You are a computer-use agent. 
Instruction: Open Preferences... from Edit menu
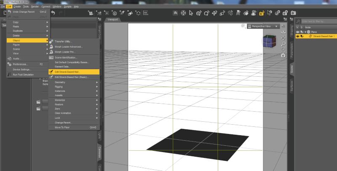[28, 64]
